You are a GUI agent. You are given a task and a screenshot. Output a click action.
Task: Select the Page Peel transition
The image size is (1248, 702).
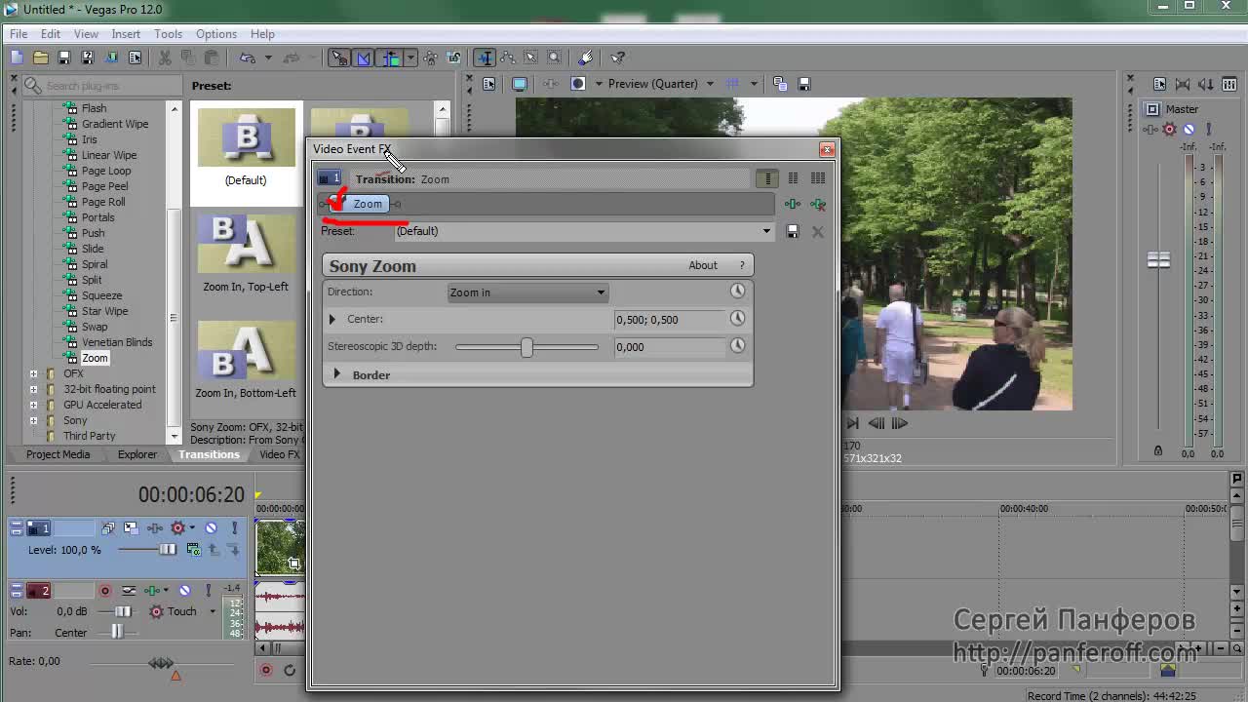click(104, 186)
